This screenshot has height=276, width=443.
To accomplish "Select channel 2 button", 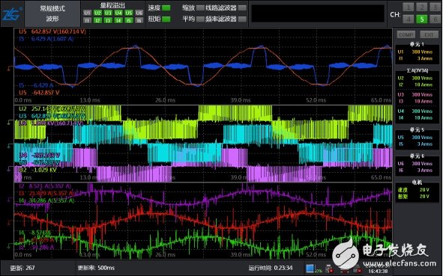I will (x=421, y=7).
